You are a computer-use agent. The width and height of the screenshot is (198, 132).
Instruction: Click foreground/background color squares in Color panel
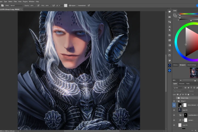click(175, 15)
